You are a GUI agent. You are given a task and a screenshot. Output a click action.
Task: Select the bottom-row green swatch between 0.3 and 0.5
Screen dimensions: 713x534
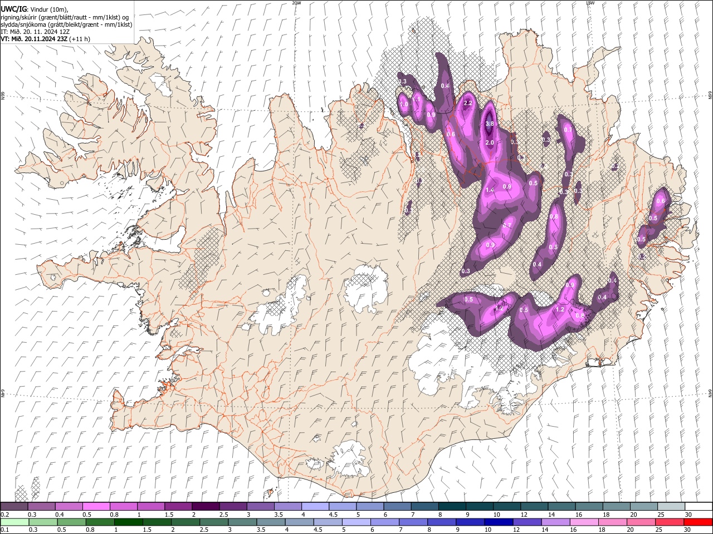pyautogui.click(x=43, y=522)
